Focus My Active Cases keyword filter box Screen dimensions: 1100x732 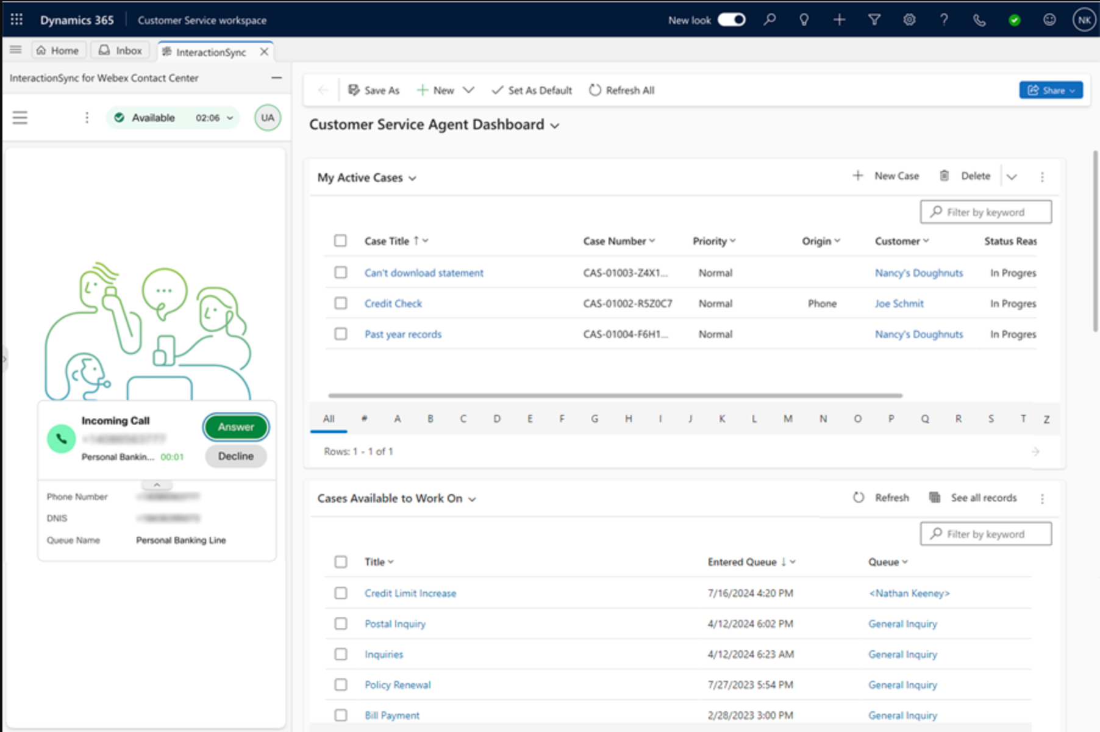tap(986, 212)
